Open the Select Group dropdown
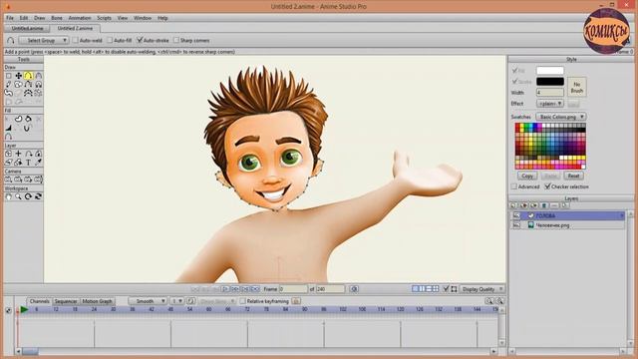 click(x=44, y=40)
